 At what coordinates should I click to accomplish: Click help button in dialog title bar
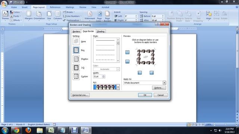coord(158,24)
